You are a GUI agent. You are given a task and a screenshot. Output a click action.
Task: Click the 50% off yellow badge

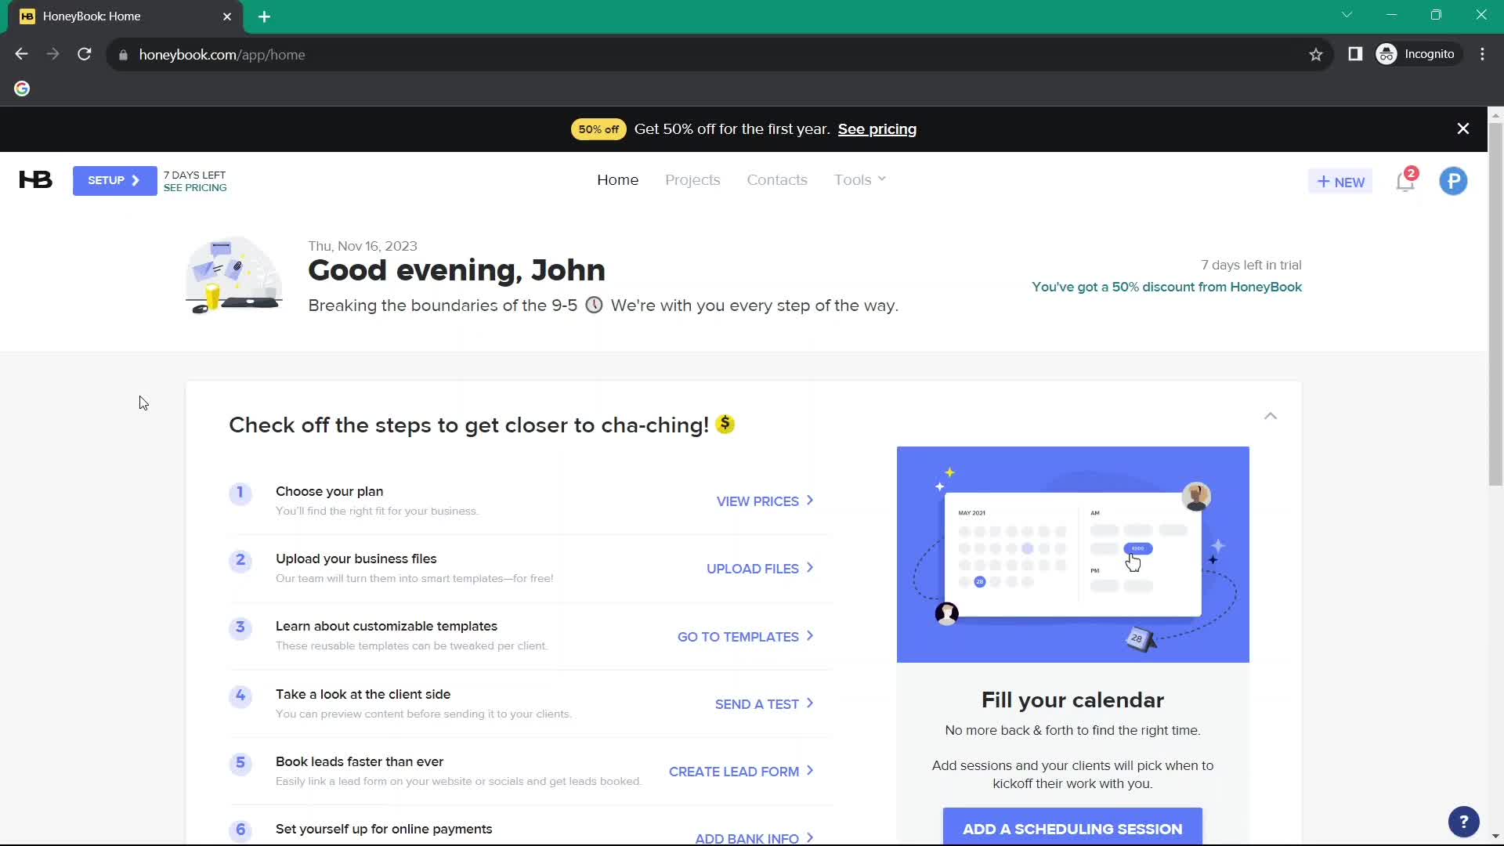tap(598, 129)
